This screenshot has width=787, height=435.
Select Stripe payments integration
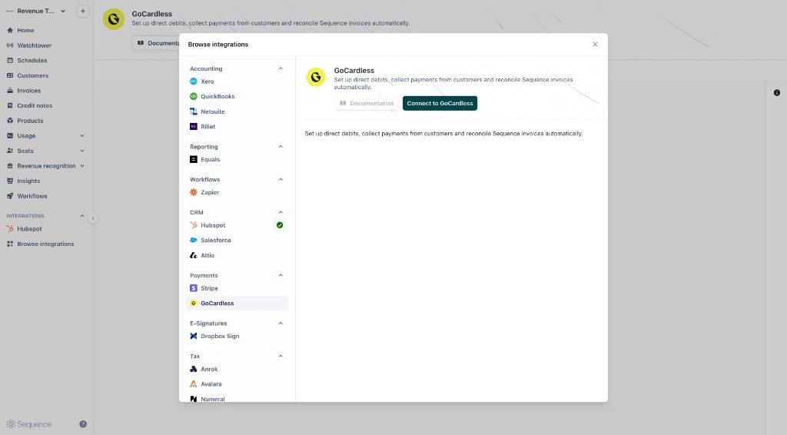tap(237, 288)
